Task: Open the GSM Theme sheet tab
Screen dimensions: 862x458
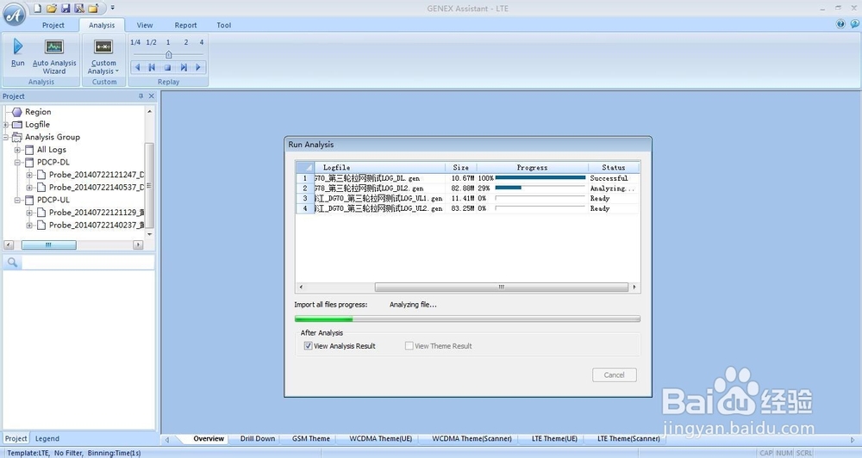Action: coord(311,439)
